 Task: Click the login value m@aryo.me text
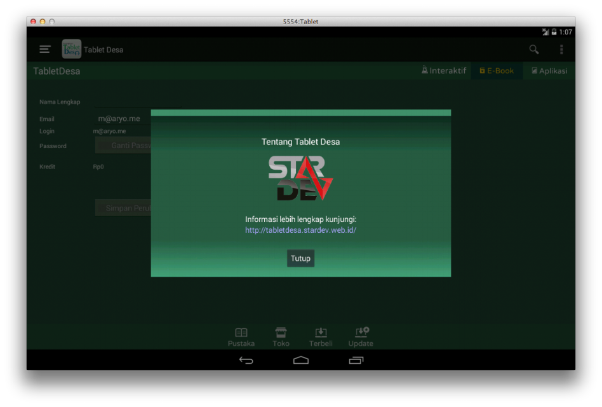tap(109, 131)
